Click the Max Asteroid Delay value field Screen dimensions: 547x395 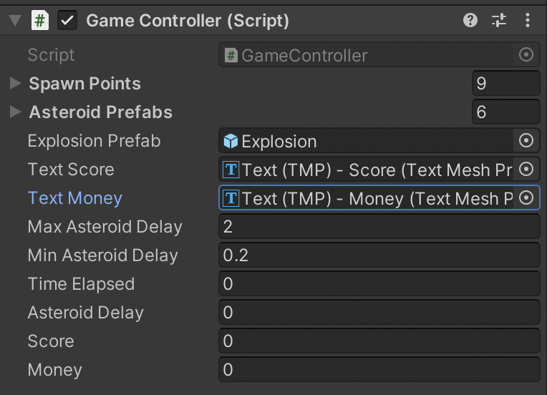click(x=379, y=227)
